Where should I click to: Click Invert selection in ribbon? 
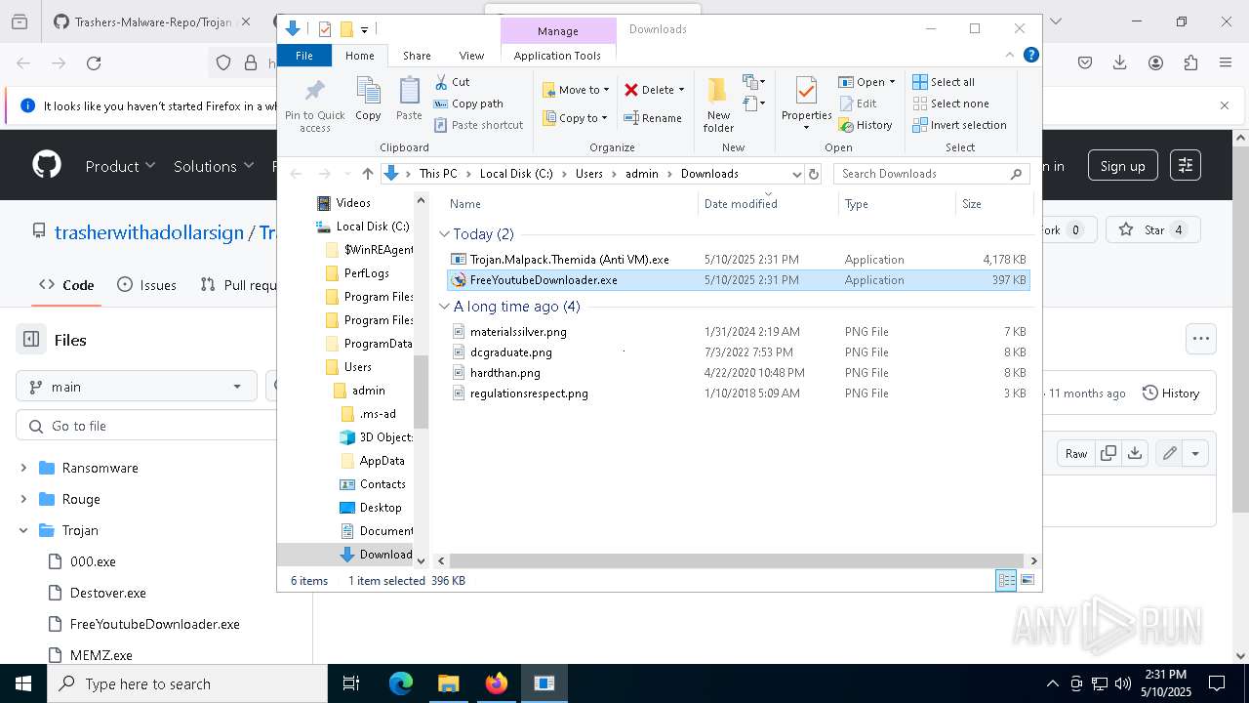click(959, 125)
